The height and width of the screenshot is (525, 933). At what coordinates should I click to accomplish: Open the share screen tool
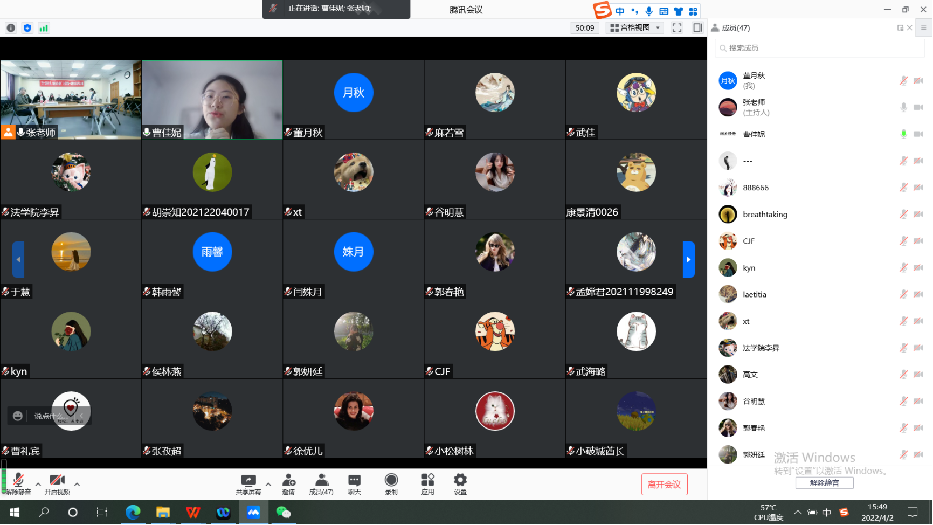click(x=248, y=483)
